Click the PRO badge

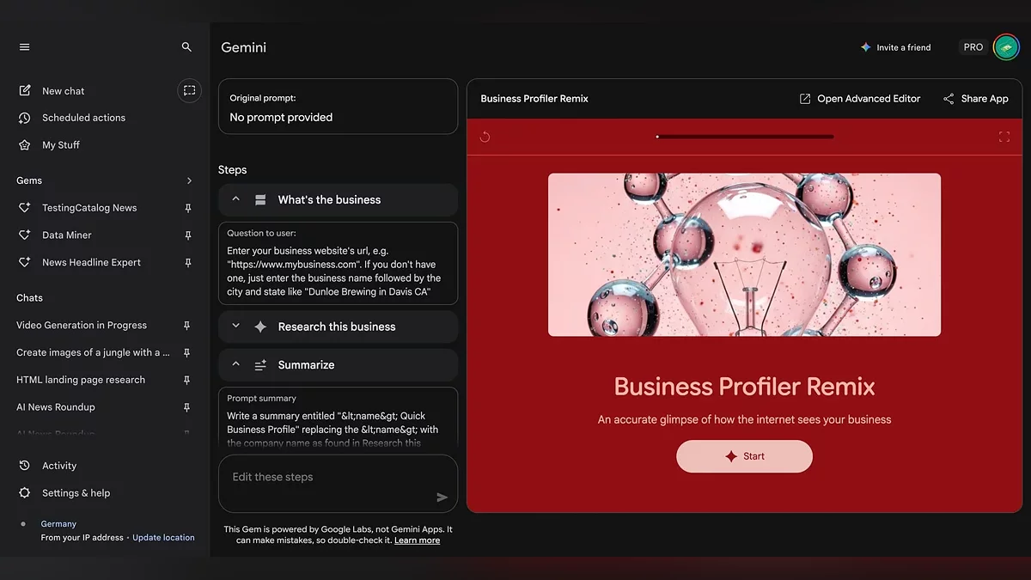[973, 47]
